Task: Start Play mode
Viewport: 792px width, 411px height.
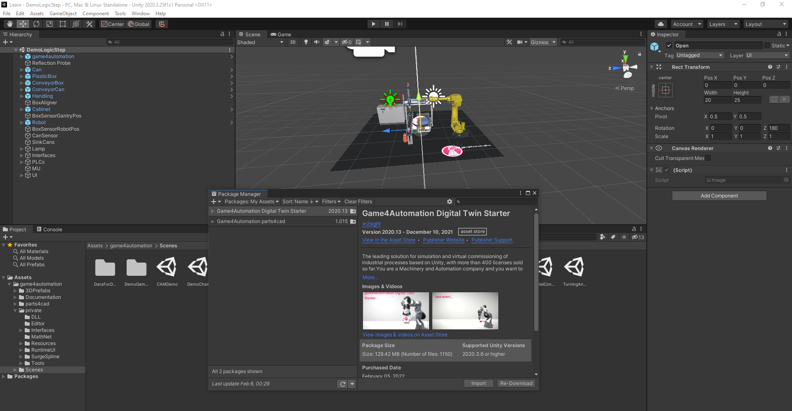Action: tap(374, 24)
